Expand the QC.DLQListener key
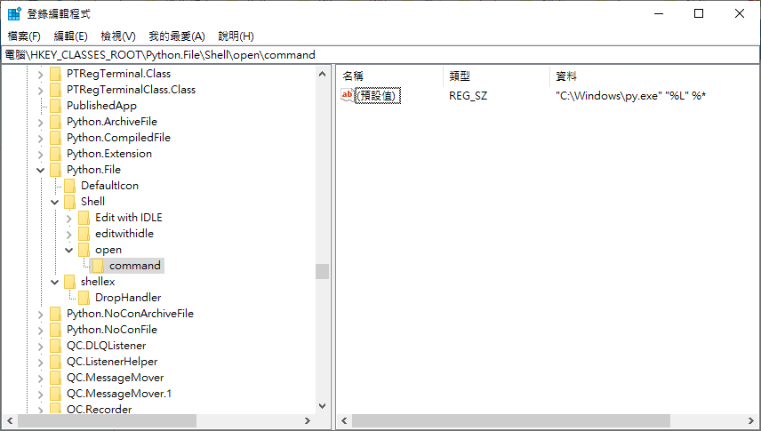This screenshot has height=431, width=761. pyautogui.click(x=41, y=347)
